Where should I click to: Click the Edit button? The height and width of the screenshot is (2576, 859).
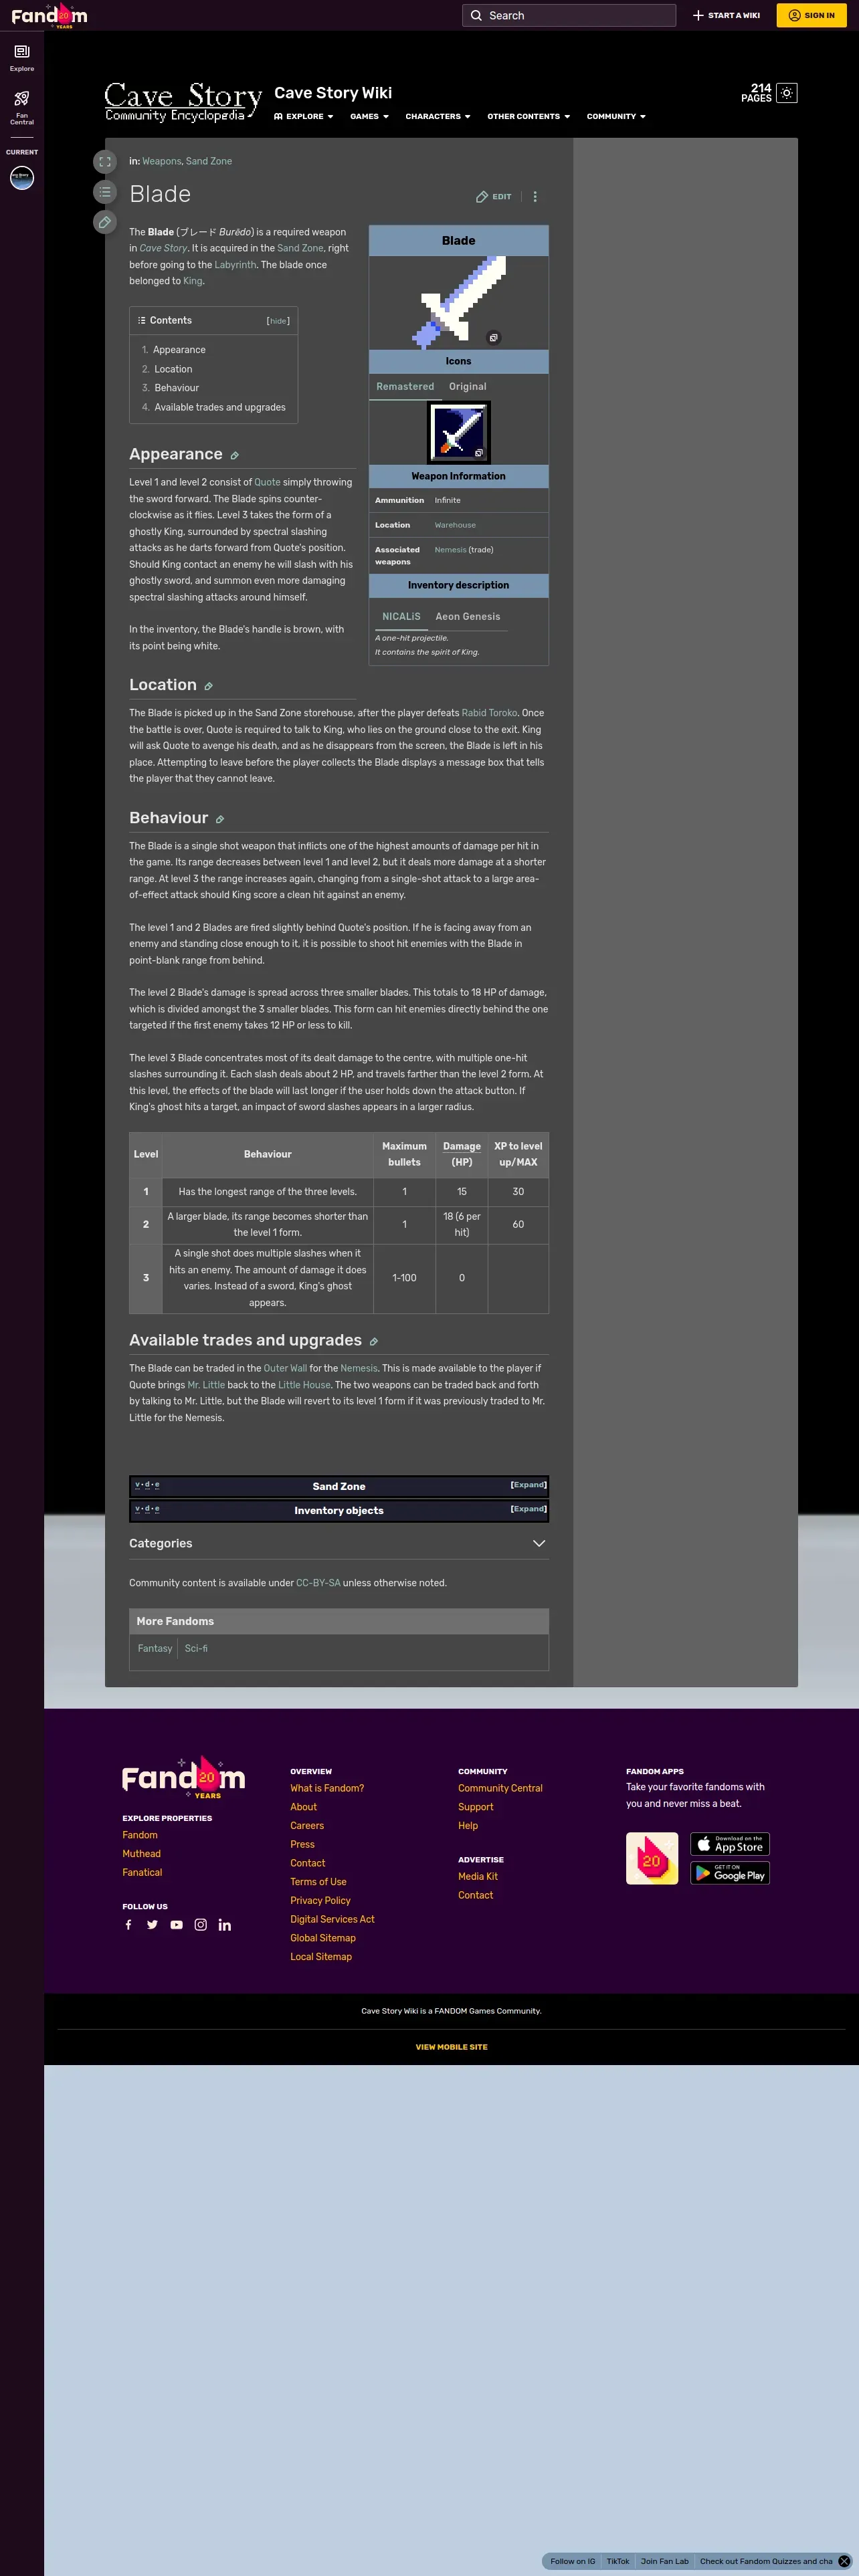[x=494, y=197]
